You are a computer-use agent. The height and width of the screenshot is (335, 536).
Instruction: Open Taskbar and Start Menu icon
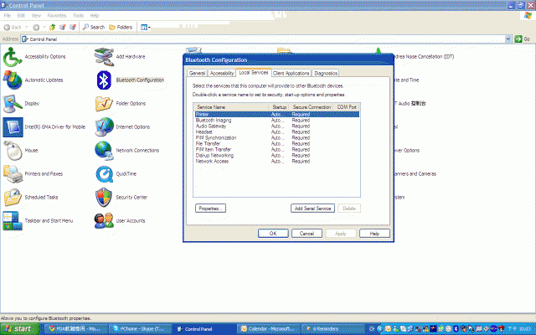13,221
